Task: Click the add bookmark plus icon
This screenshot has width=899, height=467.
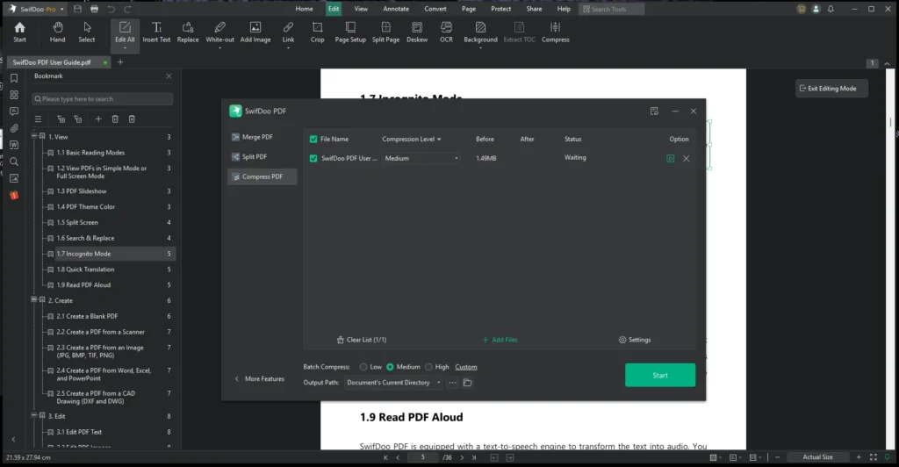Action: (98, 119)
